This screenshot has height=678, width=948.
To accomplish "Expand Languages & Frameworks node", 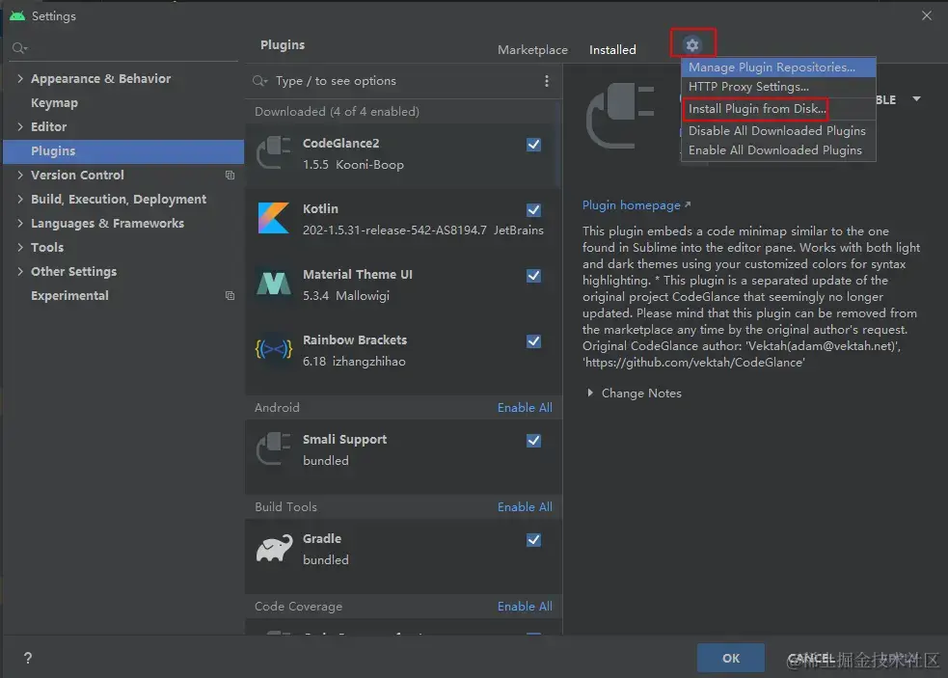I will coord(20,223).
